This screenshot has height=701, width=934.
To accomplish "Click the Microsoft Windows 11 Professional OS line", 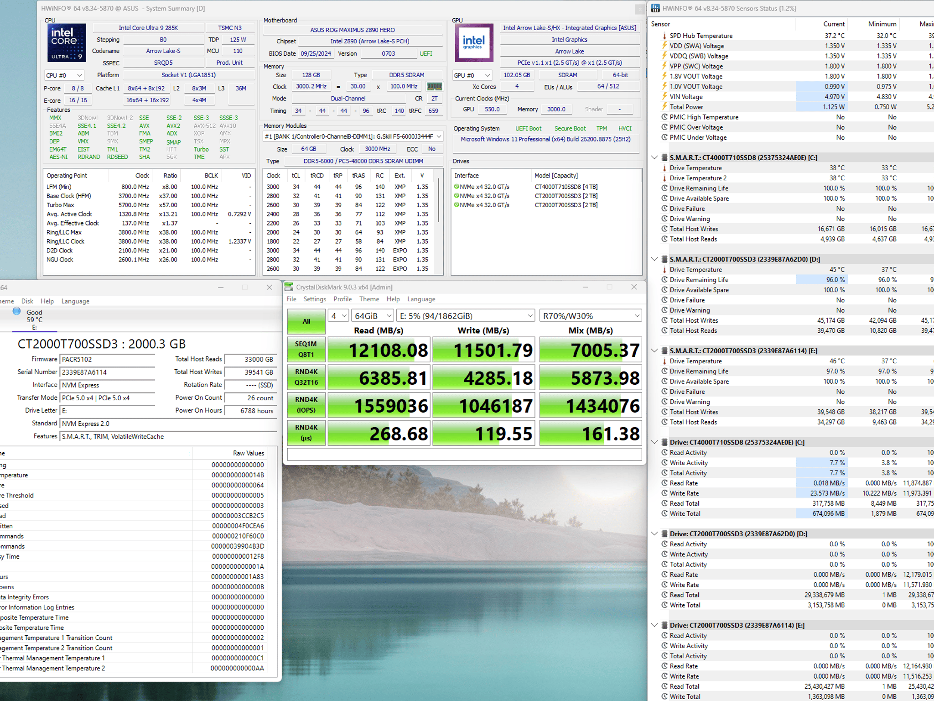I will [x=545, y=140].
